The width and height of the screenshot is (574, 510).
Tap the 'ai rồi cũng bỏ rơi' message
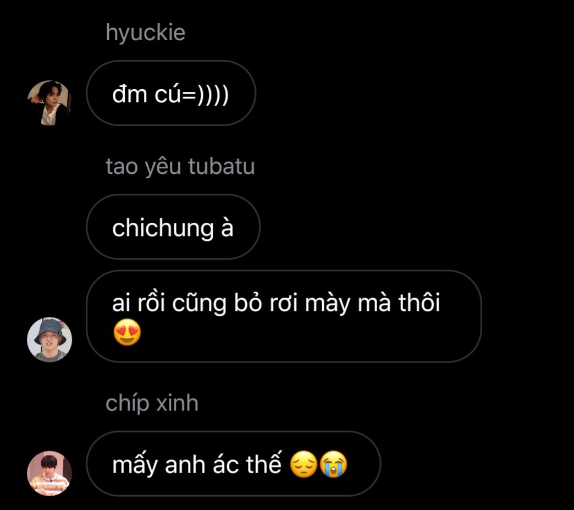[x=284, y=316]
